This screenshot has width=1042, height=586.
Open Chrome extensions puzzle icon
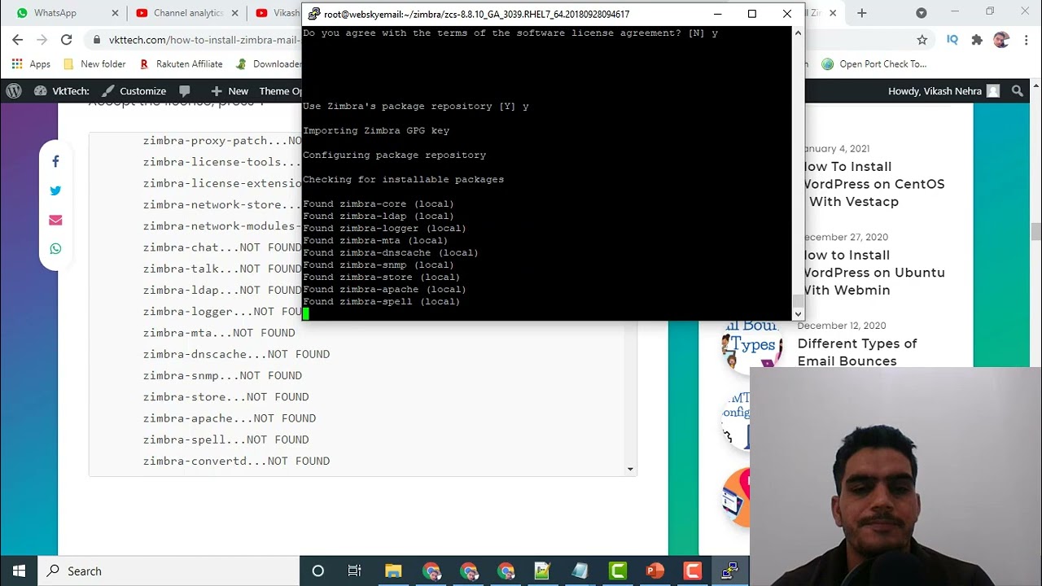pos(977,39)
